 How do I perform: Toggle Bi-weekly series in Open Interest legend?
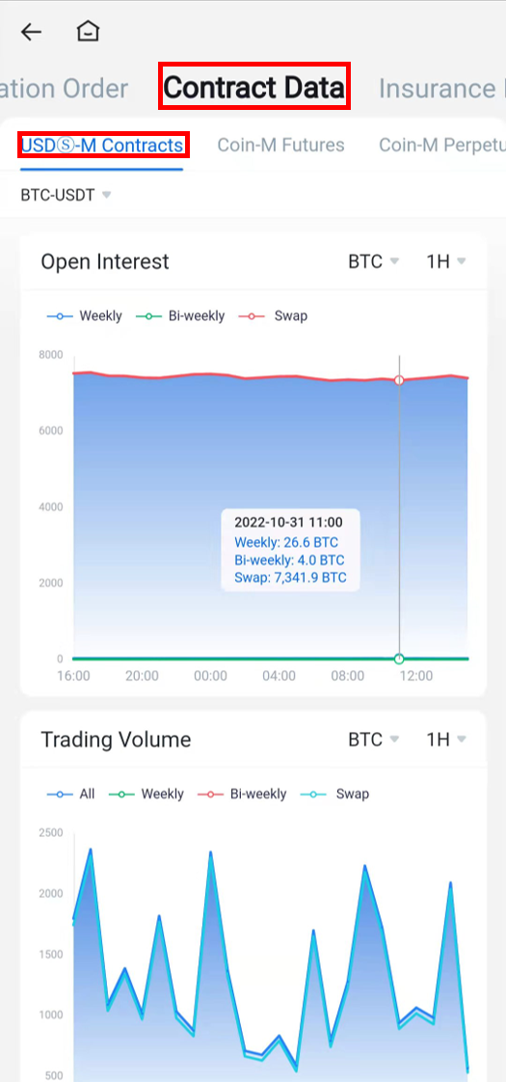pyautogui.click(x=180, y=316)
